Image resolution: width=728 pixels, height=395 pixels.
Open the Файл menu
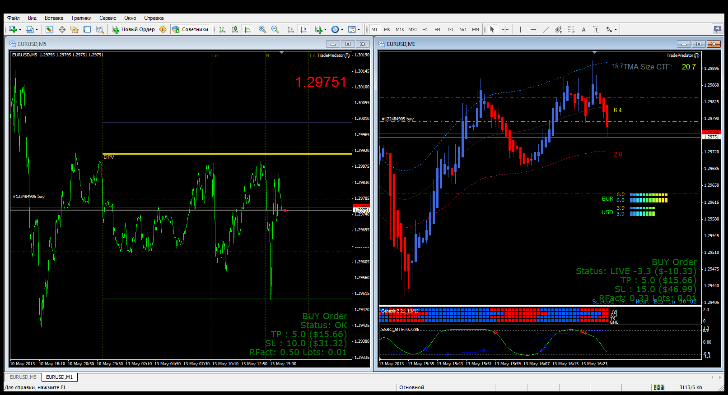click(x=13, y=18)
